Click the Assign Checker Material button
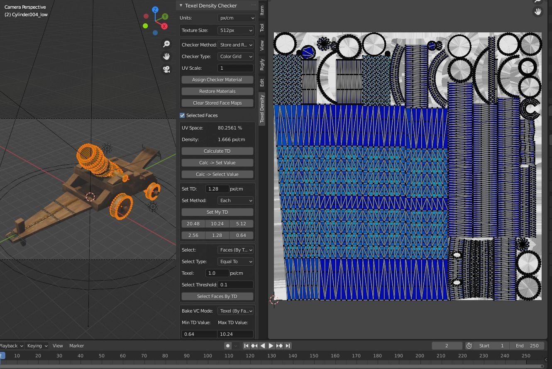 [x=217, y=80]
